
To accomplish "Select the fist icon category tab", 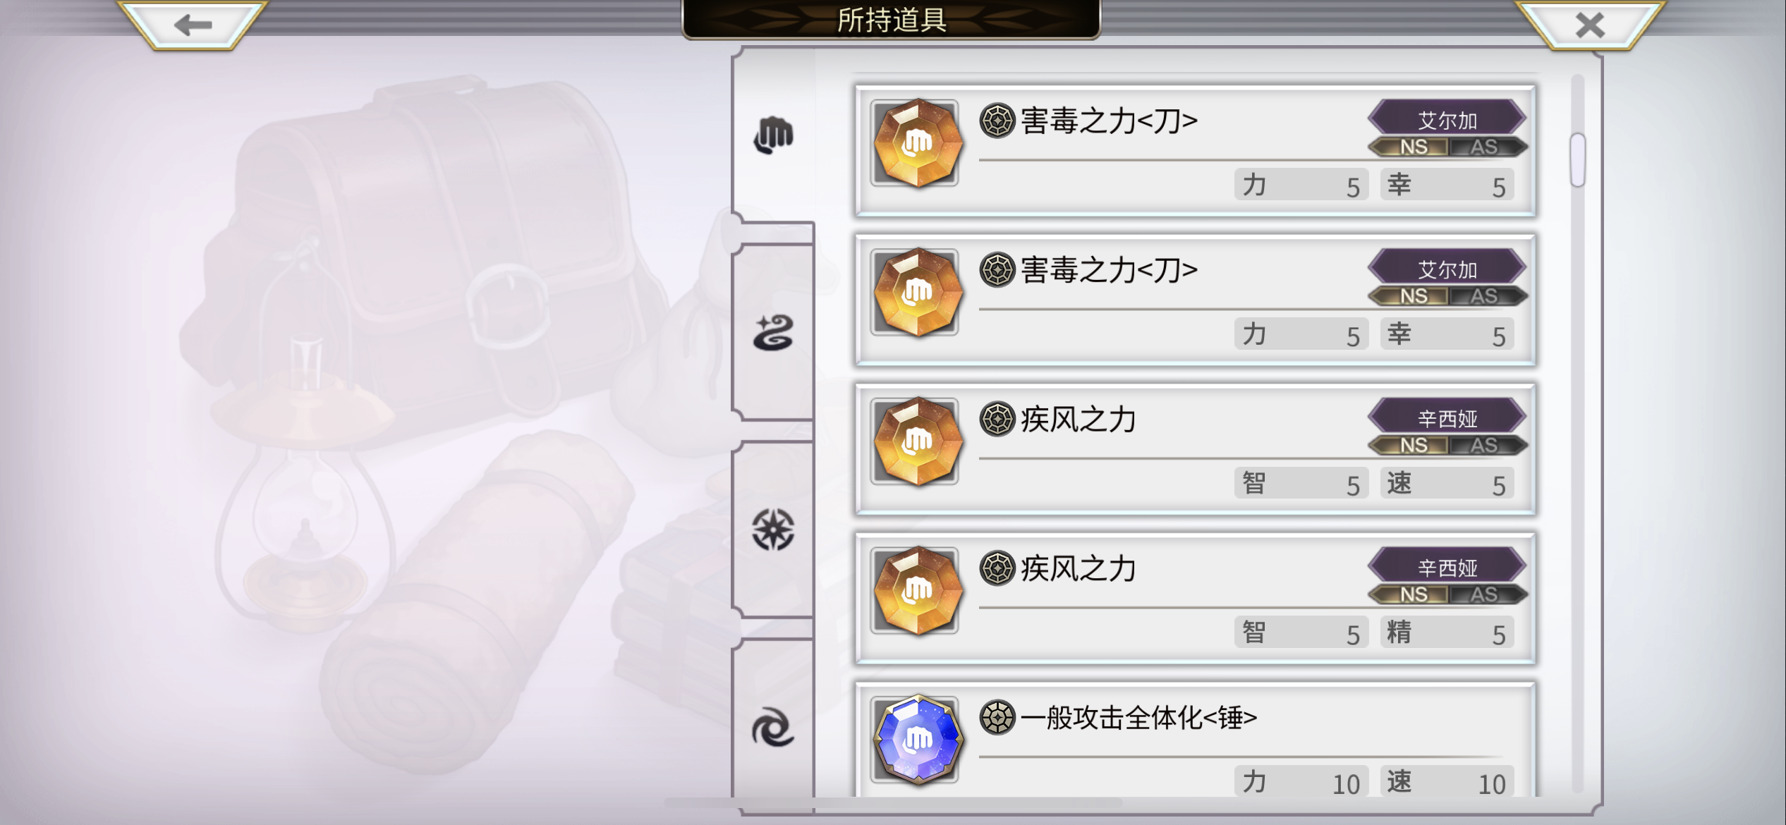I will (774, 135).
